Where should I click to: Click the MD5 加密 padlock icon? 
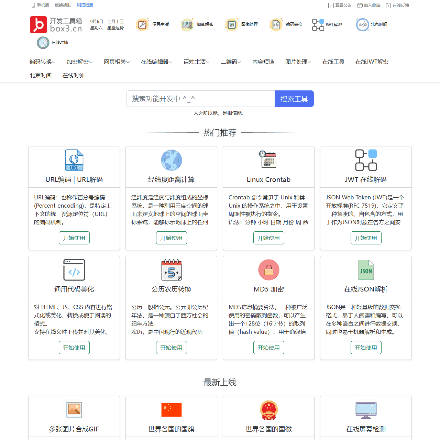point(269,269)
